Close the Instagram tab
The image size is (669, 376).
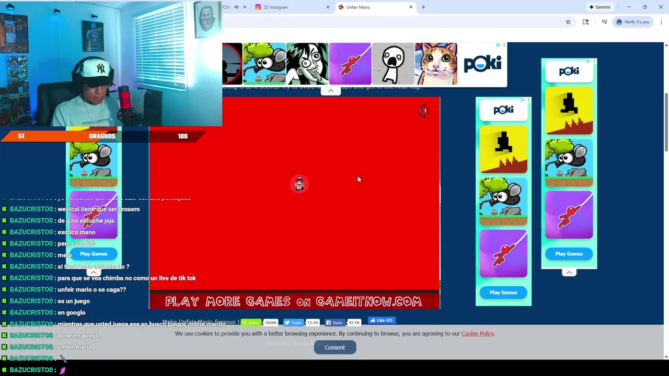(x=328, y=7)
